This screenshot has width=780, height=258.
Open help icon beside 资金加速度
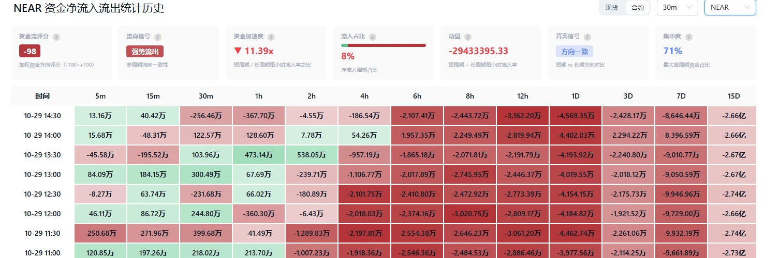coord(271,37)
